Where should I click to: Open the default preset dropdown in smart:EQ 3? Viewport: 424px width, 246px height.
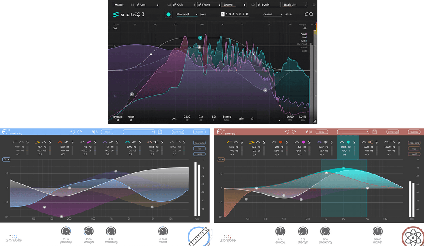(x=272, y=14)
